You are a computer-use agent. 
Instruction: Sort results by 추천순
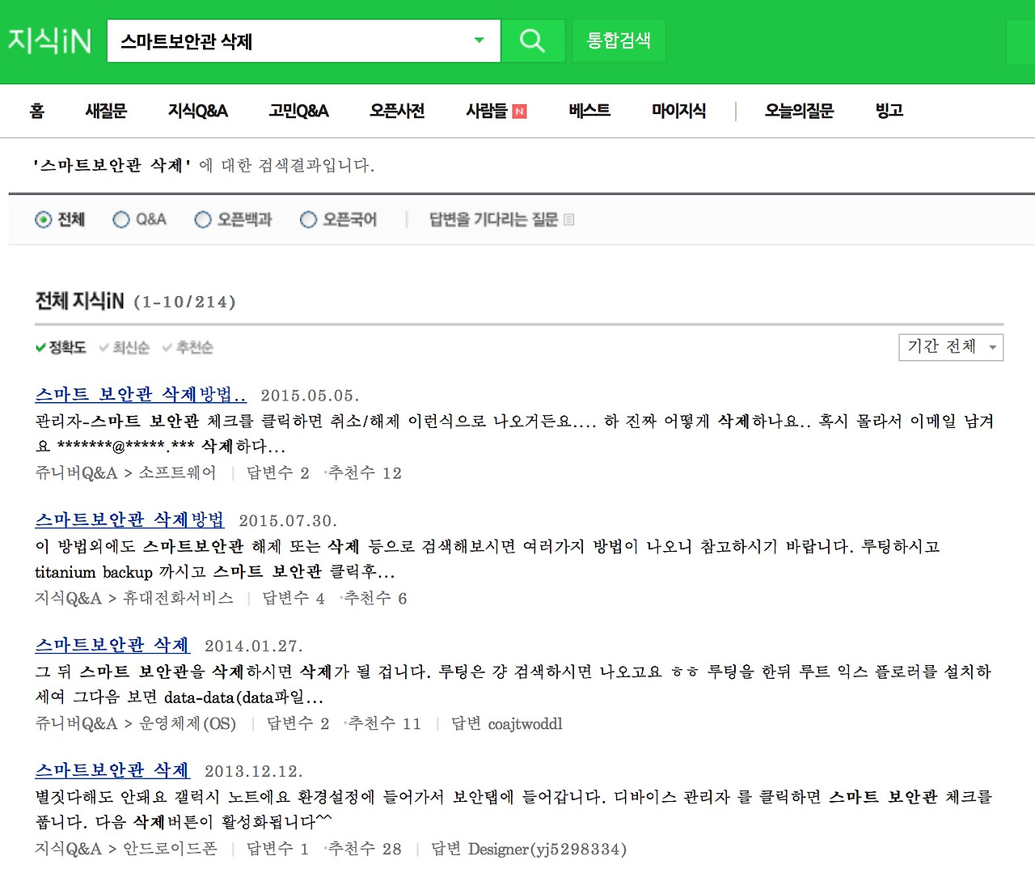(x=195, y=347)
